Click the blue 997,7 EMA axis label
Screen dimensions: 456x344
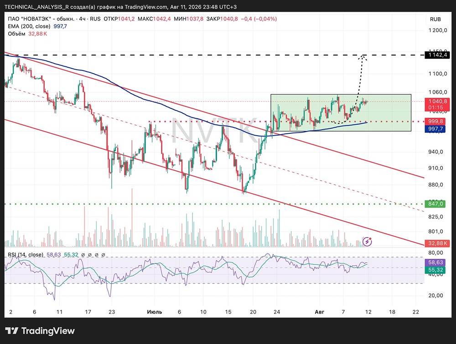(x=435, y=129)
